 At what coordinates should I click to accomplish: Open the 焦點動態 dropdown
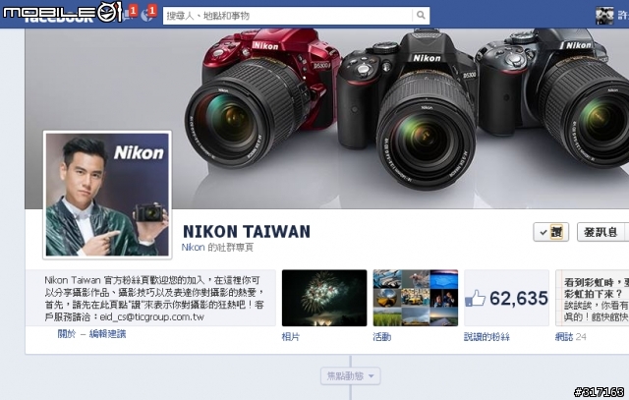pyautogui.click(x=350, y=376)
